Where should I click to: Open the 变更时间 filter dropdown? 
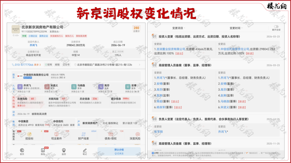[236, 28]
